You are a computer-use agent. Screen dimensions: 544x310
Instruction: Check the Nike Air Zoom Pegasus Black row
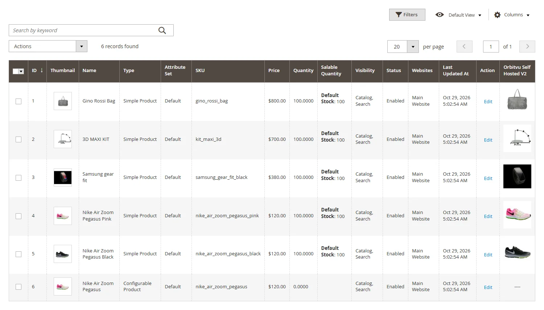click(x=18, y=254)
